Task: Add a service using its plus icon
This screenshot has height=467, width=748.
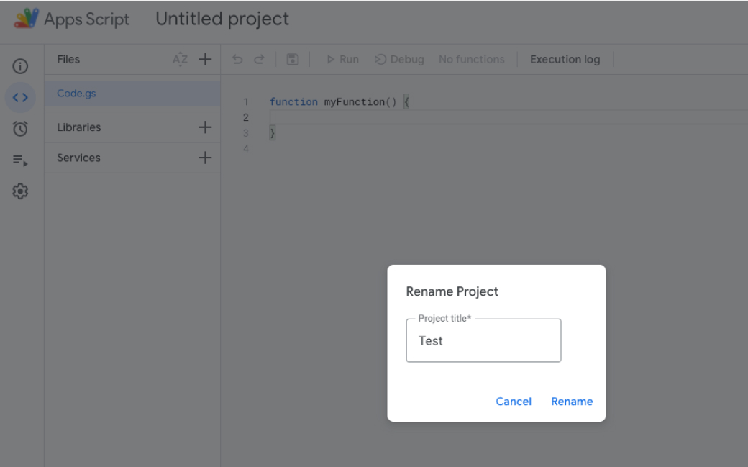Action: click(205, 158)
